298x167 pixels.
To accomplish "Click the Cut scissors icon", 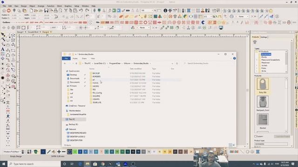I will (x=66, y=10).
